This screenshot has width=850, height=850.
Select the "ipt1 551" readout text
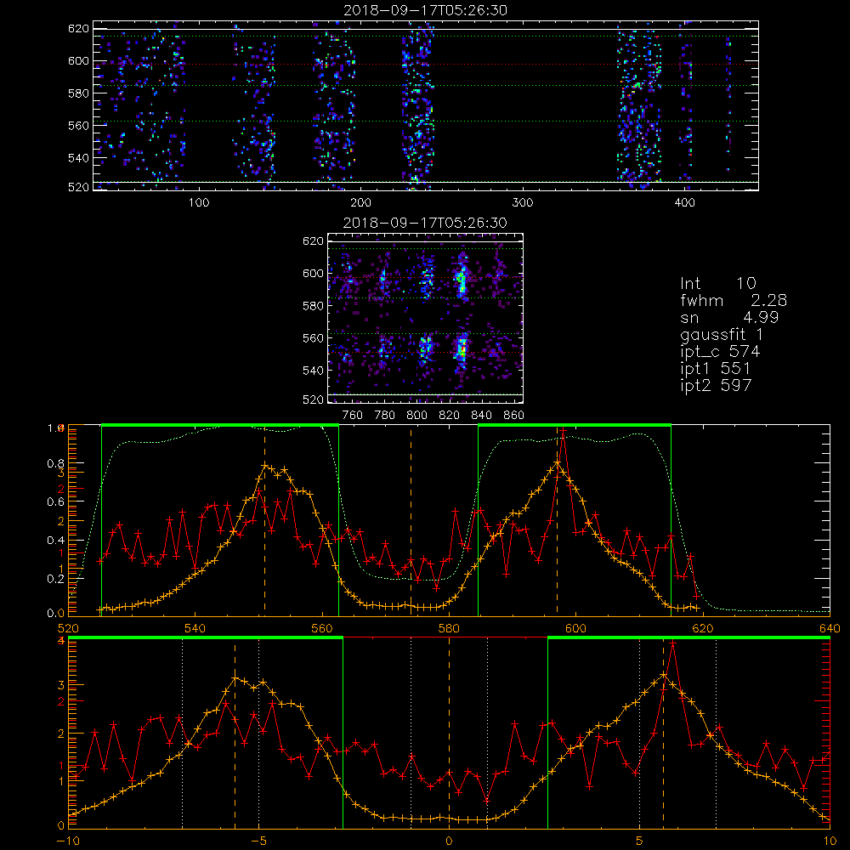715,368
